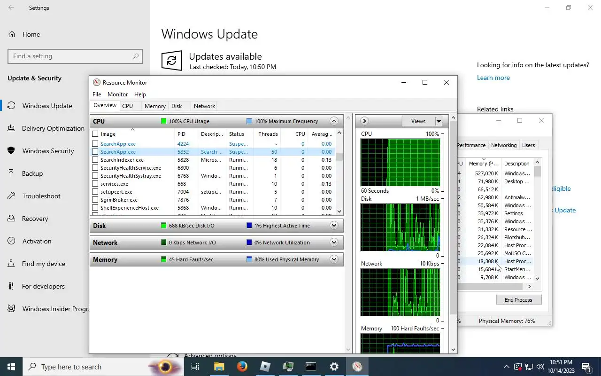This screenshot has height=376, width=601.
Task: Launch File Explorer from taskbar
Action: (219, 367)
